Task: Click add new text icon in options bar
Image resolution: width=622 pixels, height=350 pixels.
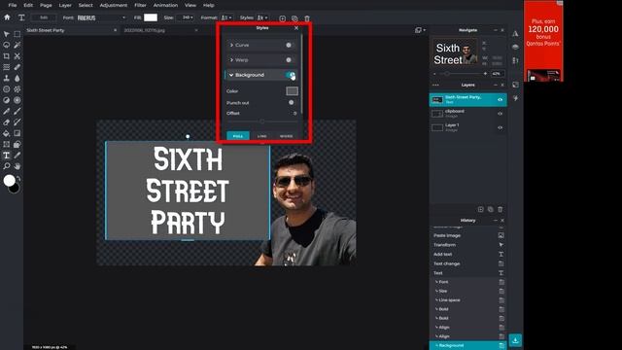Action: [x=283, y=18]
